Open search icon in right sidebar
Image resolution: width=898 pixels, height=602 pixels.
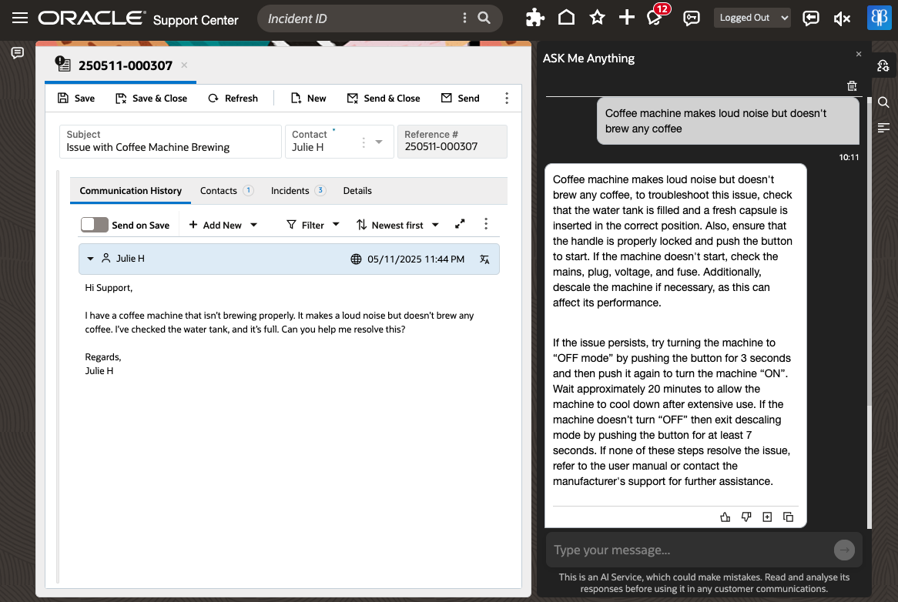tap(883, 102)
